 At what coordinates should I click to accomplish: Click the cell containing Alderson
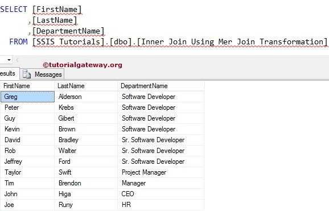86,97
